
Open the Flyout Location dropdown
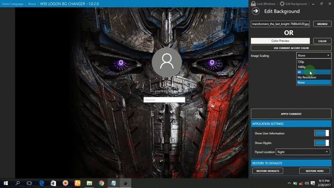[303, 152]
